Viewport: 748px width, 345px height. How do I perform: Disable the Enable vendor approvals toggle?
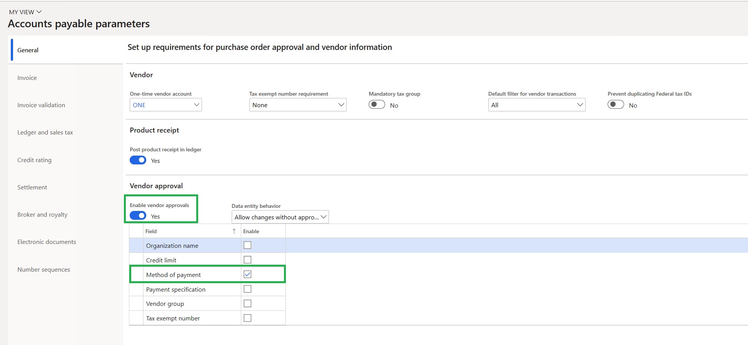138,216
